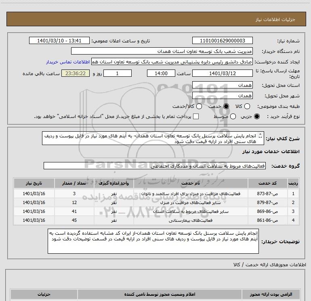Image resolution: width=311 pixels, height=301 pixels.
Task: Click quantity cell showing 45
Action: point(74,220)
